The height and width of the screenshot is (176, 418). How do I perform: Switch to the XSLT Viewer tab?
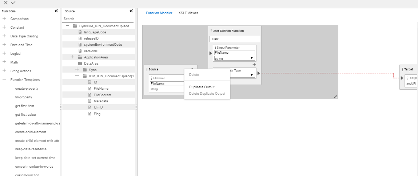(x=188, y=13)
